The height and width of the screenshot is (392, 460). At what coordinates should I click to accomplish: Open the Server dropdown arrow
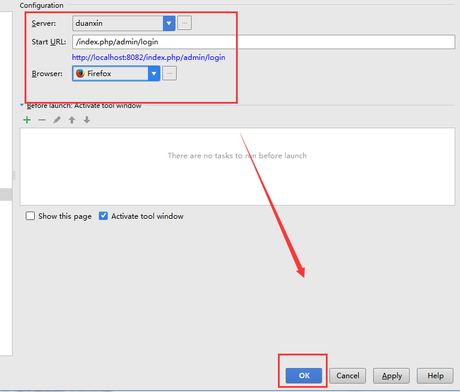pyautogui.click(x=169, y=23)
